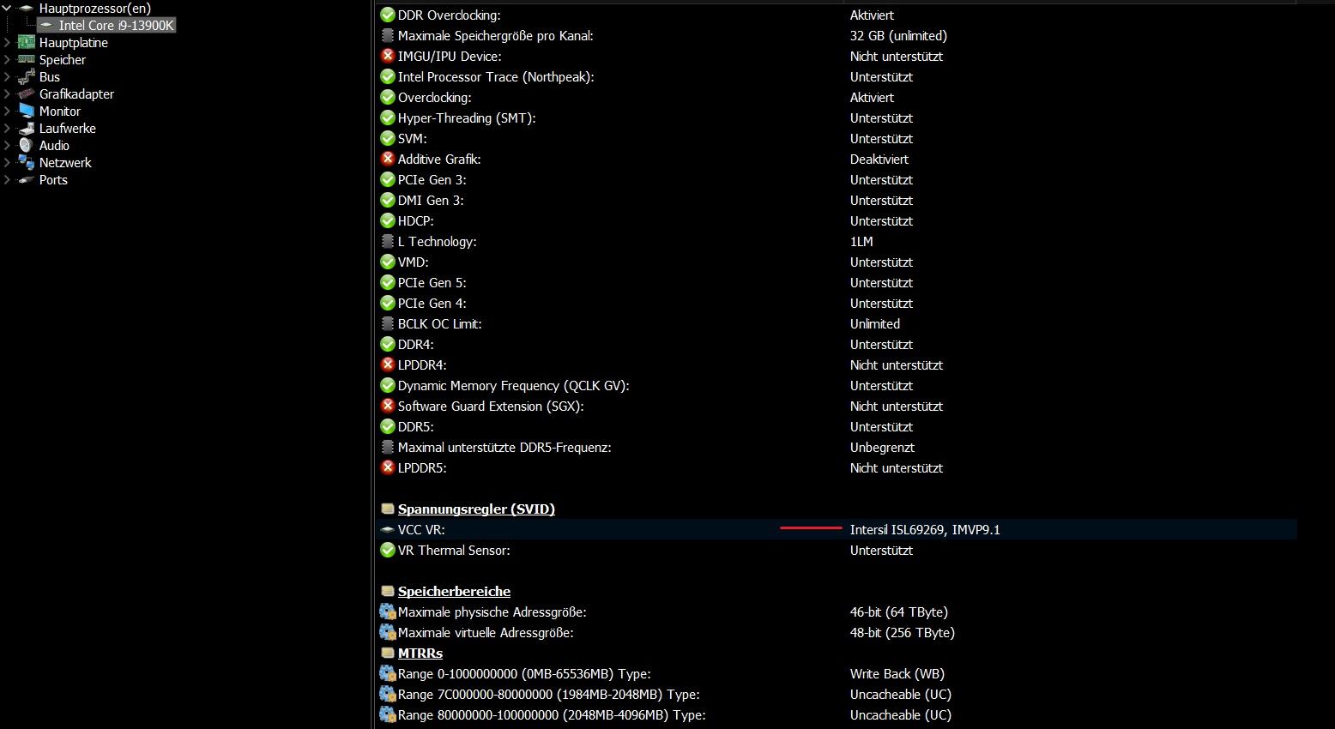Click the Grafikadapter card icon

coord(27,94)
